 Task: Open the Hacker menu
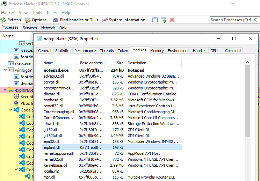coord(8,13)
